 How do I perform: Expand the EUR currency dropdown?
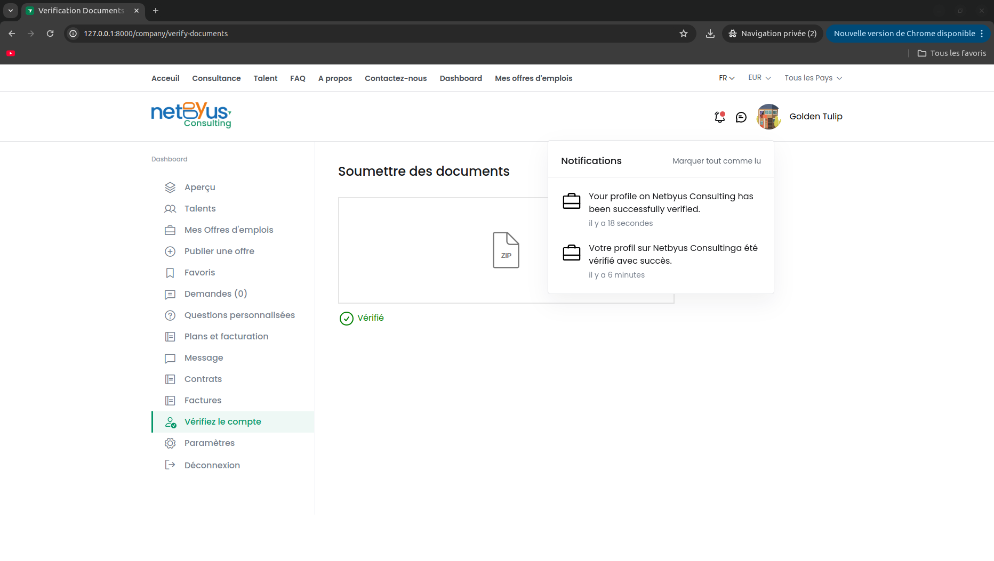[x=759, y=78]
